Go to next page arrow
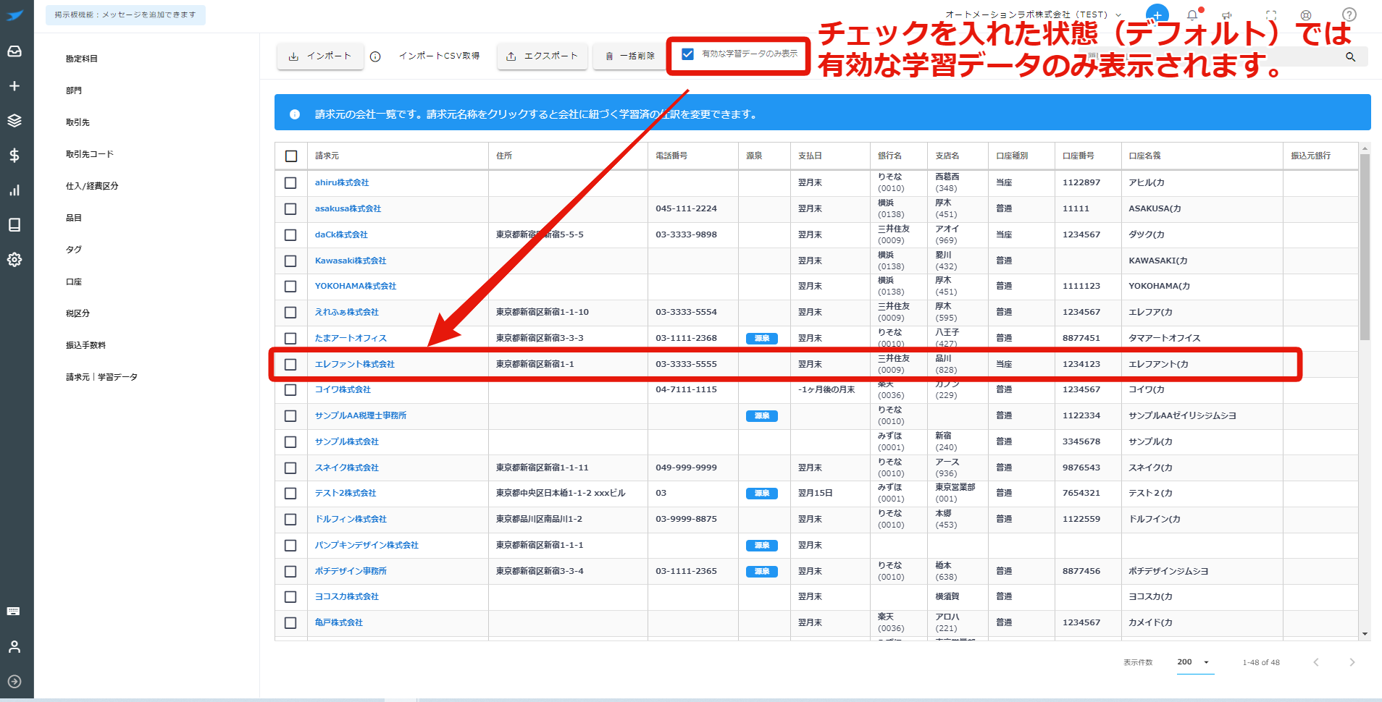 click(x=1352, y=662)
